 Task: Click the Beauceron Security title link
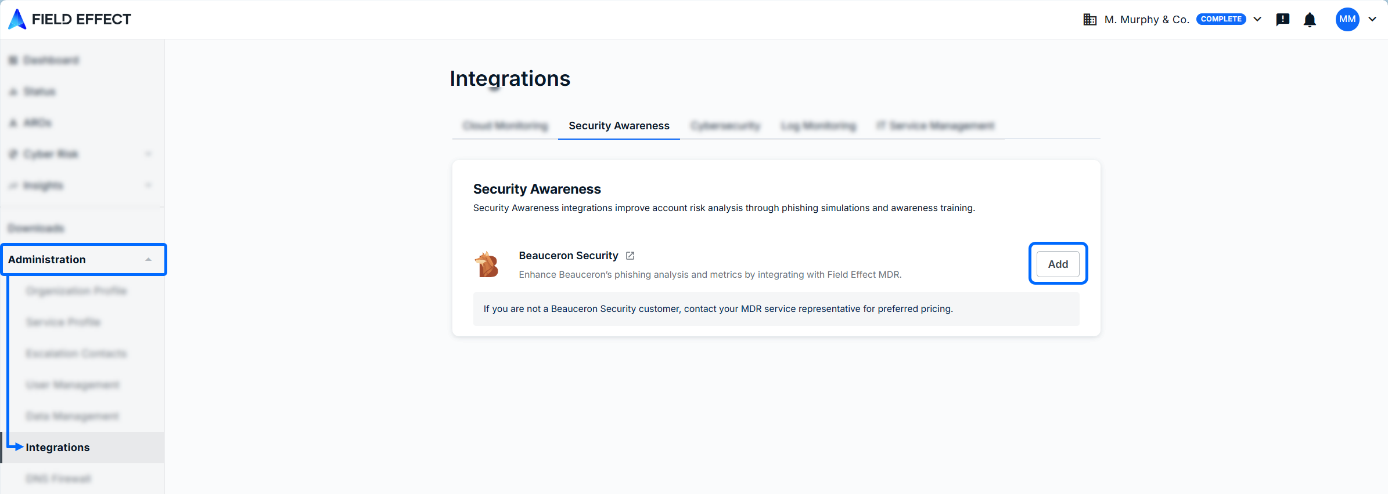click(x=569, y=256)
